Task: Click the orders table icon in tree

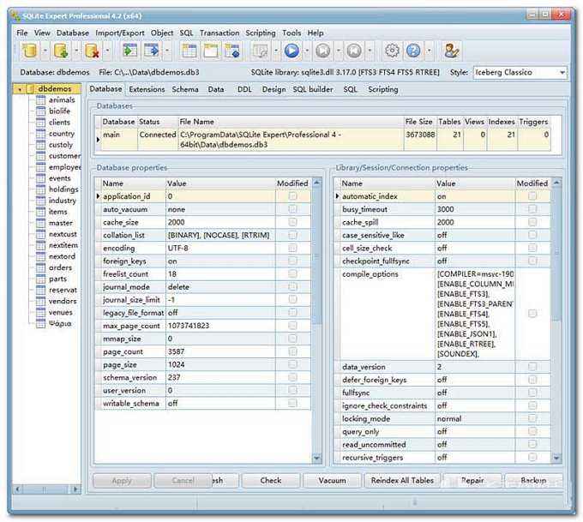Action: point(40,267)
